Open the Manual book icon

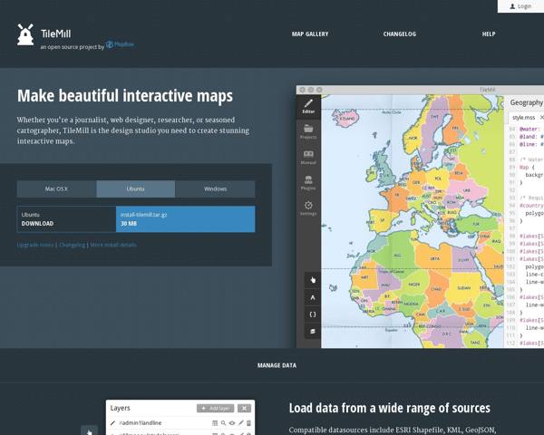[x=308, y=157]
